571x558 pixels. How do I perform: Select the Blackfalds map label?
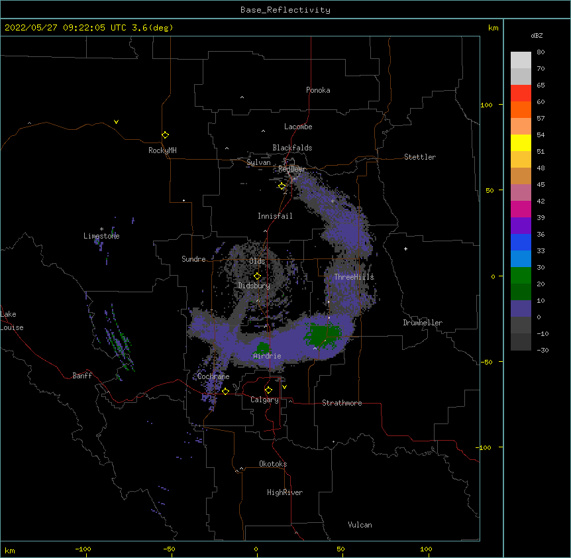pos(292,148)
